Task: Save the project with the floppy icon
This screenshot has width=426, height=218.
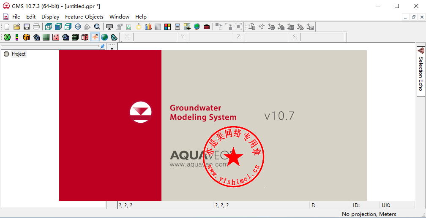Action: point(26,27)
